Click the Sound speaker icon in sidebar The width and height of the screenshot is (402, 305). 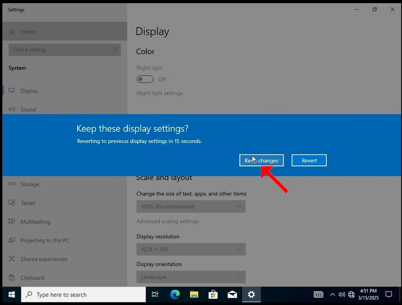point(11,109)
